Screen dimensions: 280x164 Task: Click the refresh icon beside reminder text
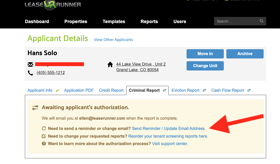pos(44,129)
